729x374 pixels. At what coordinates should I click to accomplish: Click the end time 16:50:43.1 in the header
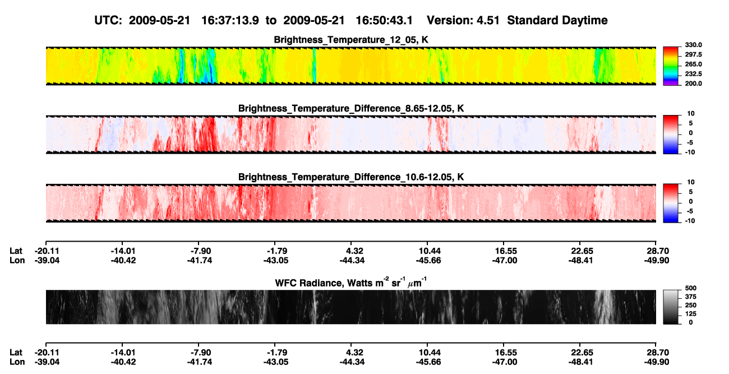(x=385, y=20)
